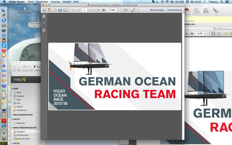
Task: Click the read mode expand icon
Action: (x=133, y=10)
